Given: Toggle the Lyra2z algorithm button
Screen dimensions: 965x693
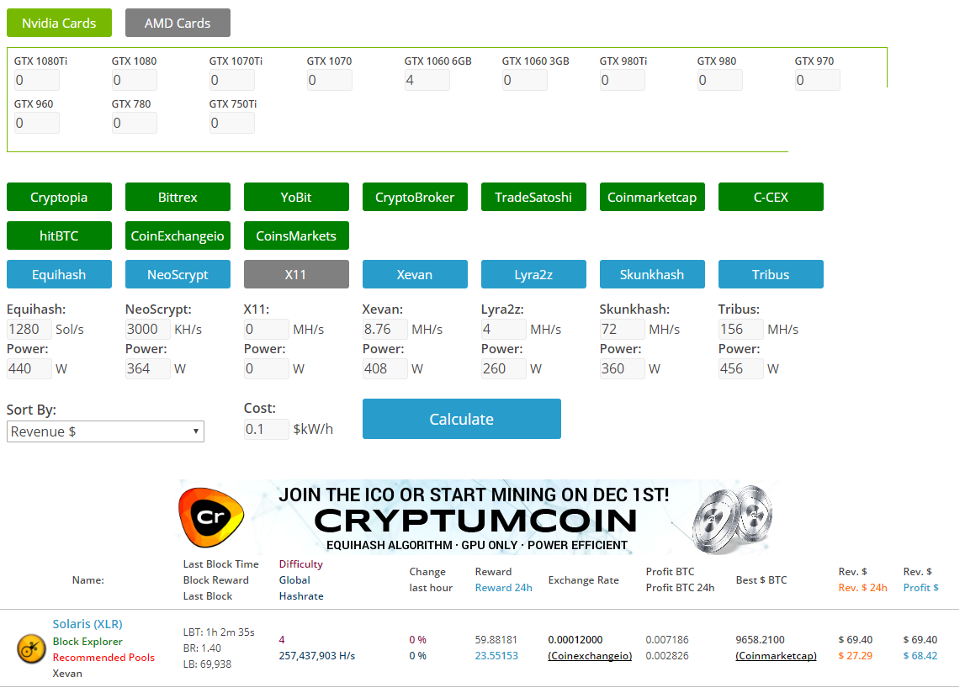Looking at the screenshot, I should (533, 274).
